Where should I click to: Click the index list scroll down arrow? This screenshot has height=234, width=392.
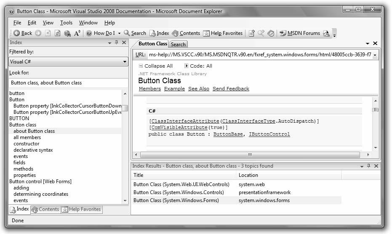coord(125,200)
